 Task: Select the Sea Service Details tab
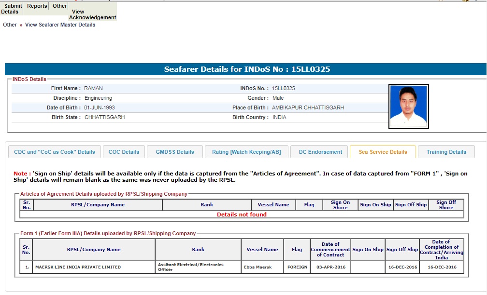click(x=383, y=152)
